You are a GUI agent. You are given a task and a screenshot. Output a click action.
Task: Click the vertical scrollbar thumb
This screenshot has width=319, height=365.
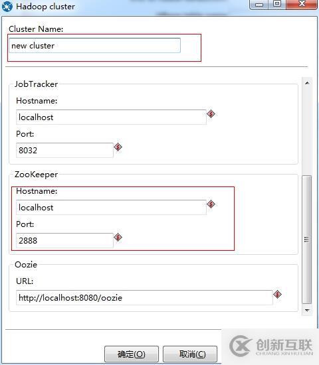coord(307,240)
